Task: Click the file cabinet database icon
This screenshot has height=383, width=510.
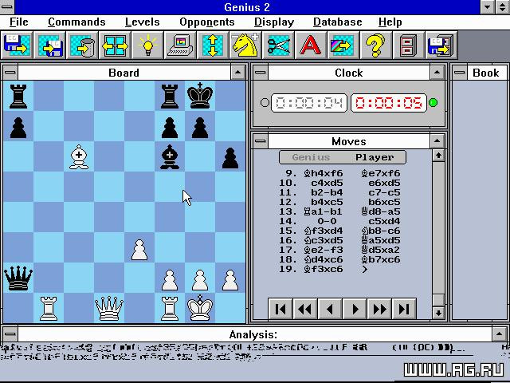Action: 409,45
